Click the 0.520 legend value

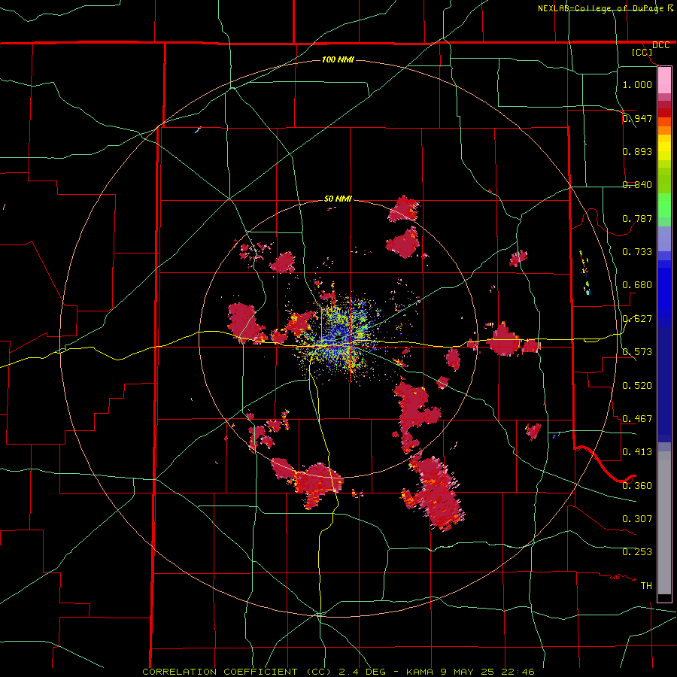(x=637, y=385)
